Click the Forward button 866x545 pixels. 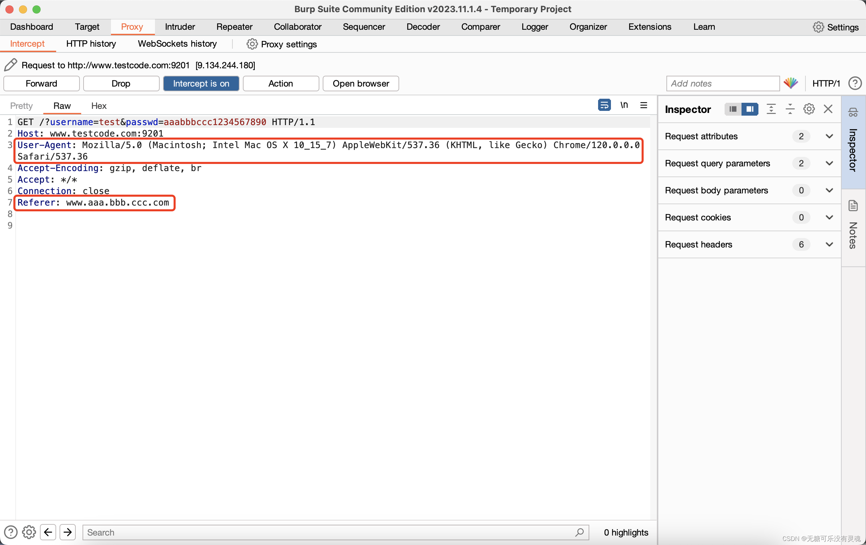(41, 83)
